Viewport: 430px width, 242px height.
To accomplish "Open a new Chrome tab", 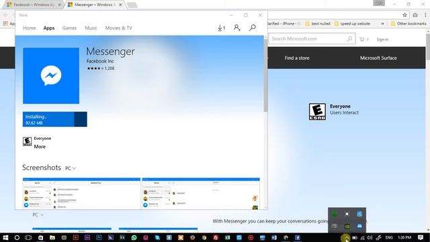I will 132,5.
